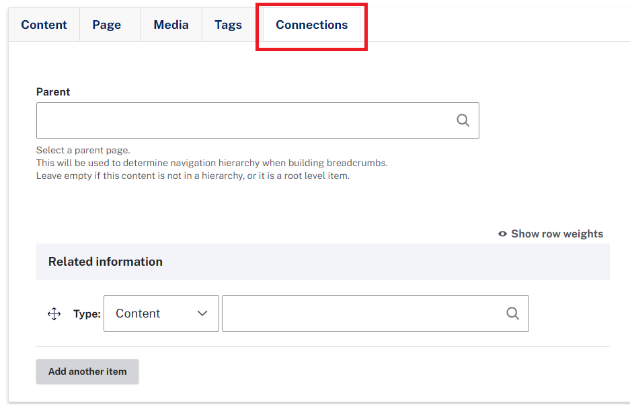Click the Parent field label

click(x=53, y=91)
